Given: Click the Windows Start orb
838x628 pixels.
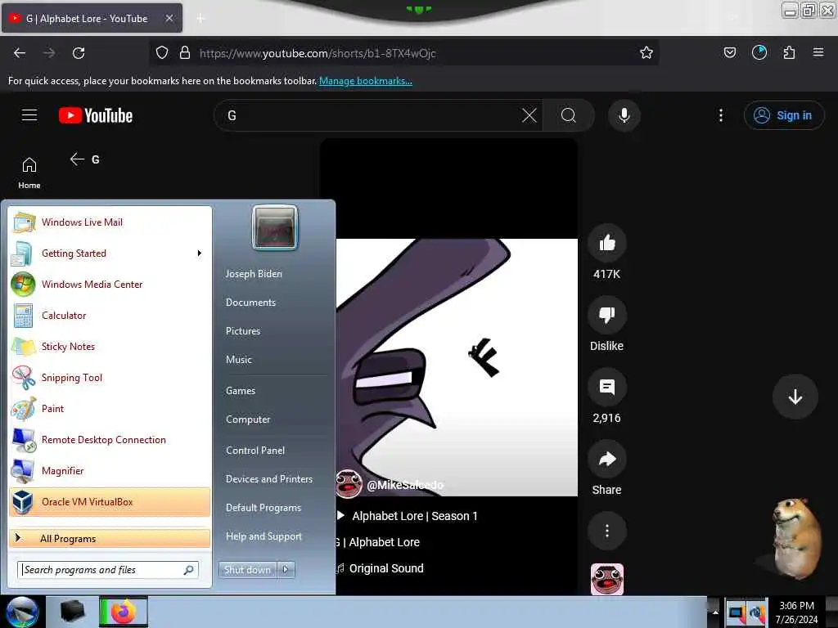Looking at the screenshot, I should [22, 612].
